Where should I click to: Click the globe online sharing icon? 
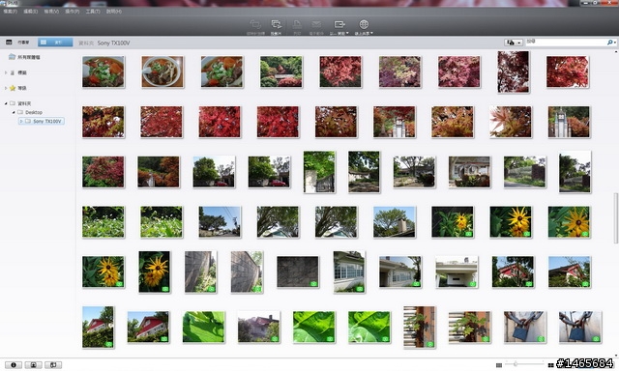364,24
